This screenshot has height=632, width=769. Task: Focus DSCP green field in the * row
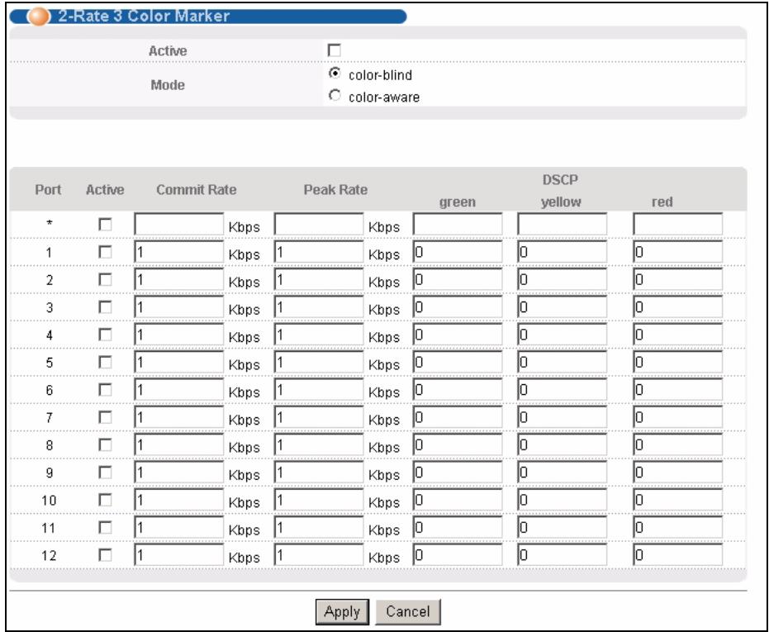458,225
